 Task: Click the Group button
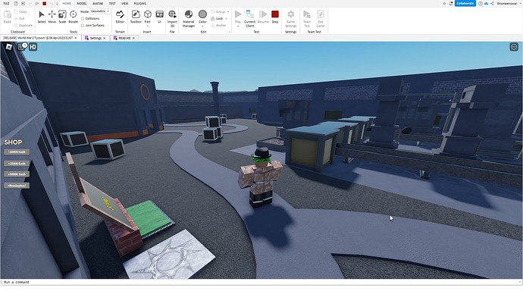pyautogui.click(x=218, y=11)
